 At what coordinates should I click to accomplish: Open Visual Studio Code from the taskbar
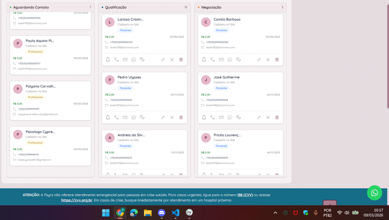(175, 213)
